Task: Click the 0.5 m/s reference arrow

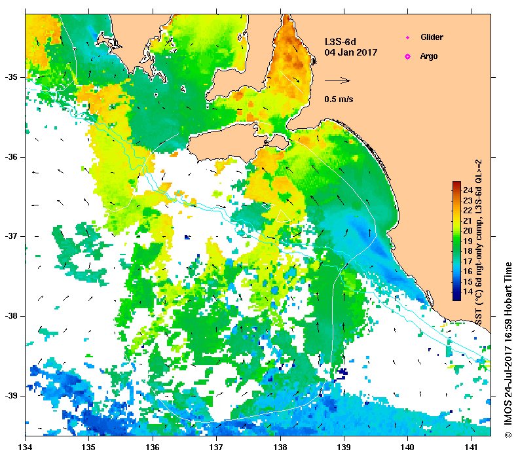Action: 337,80
